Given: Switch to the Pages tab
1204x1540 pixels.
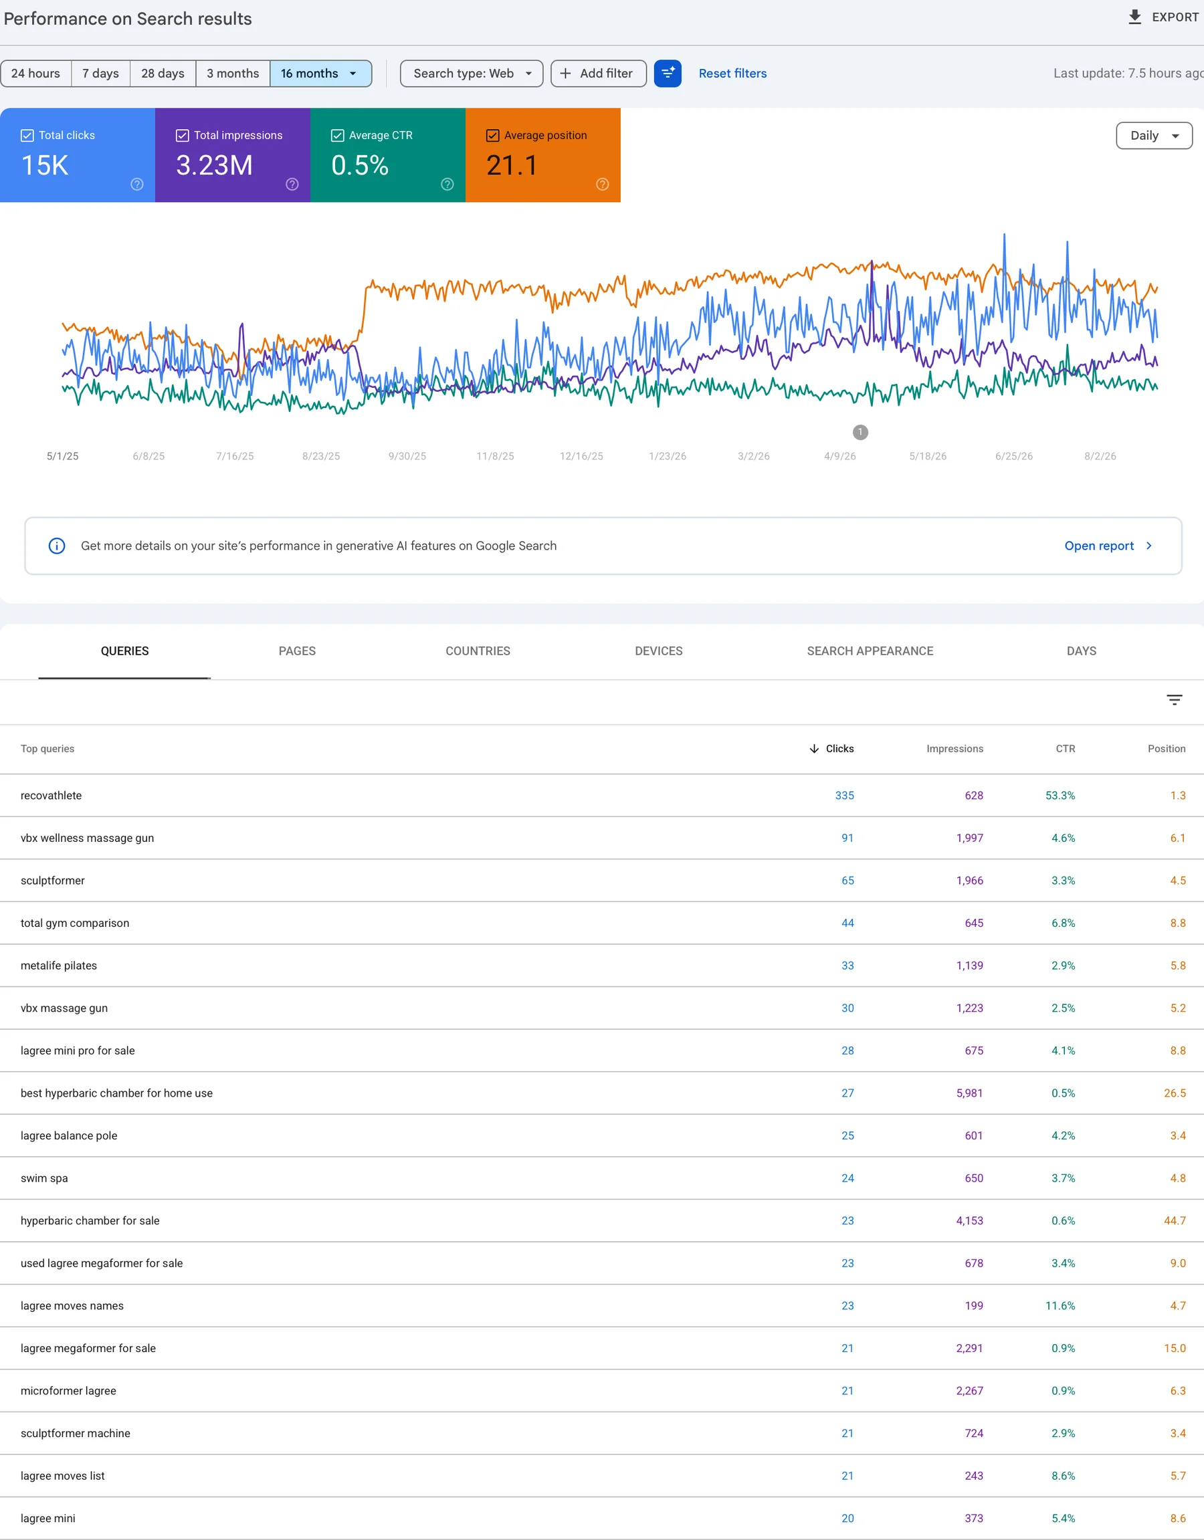Looking at the screenshot, I should coord(297,651).
